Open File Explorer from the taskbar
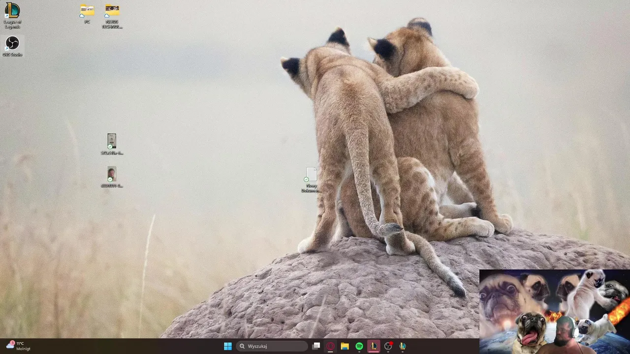 [x=345, y=346]
